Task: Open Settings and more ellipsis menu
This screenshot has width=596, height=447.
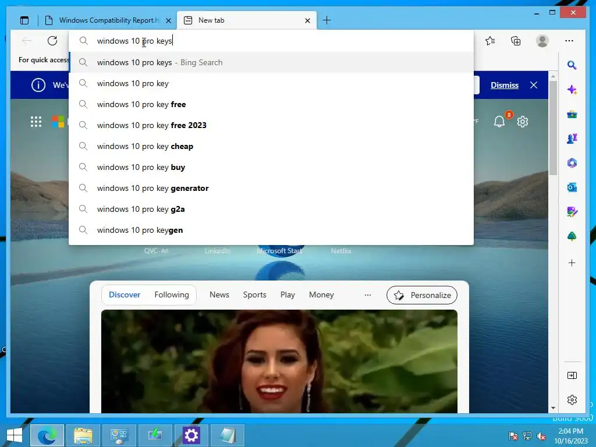Action: 569,41
